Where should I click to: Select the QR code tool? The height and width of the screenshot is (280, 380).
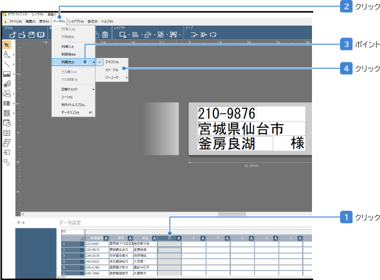coord(7,113)
